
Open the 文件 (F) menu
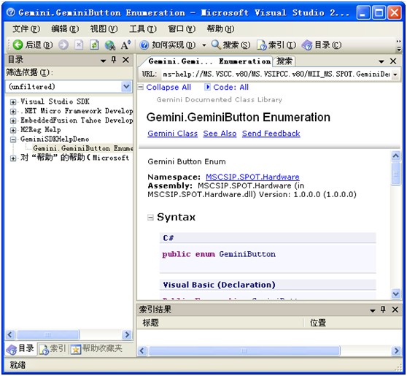point(26,28)
